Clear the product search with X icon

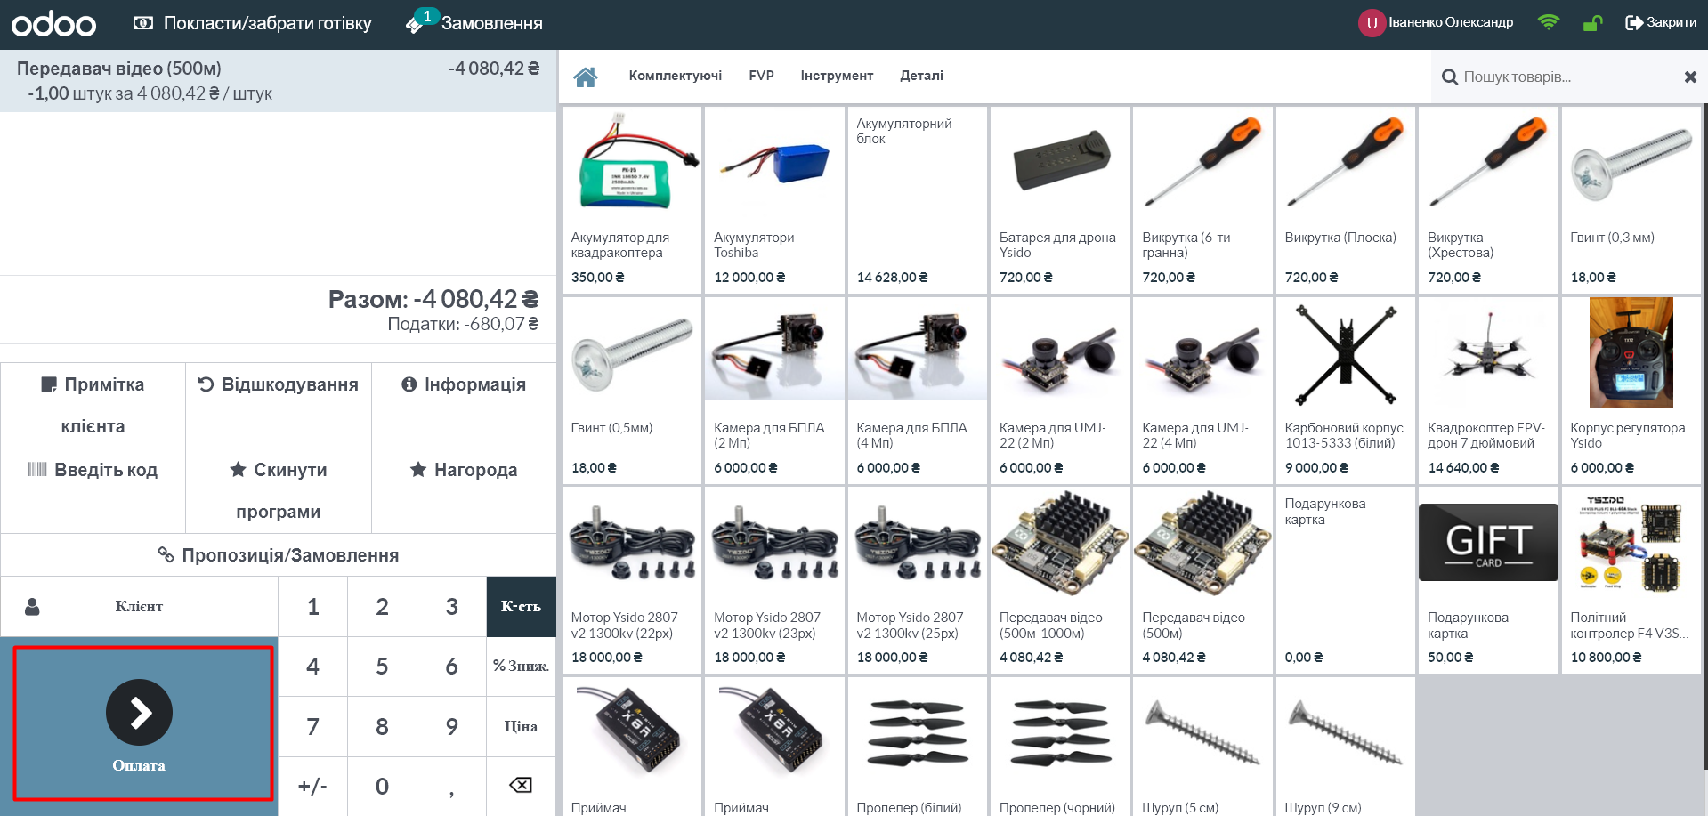[1689, 77]
